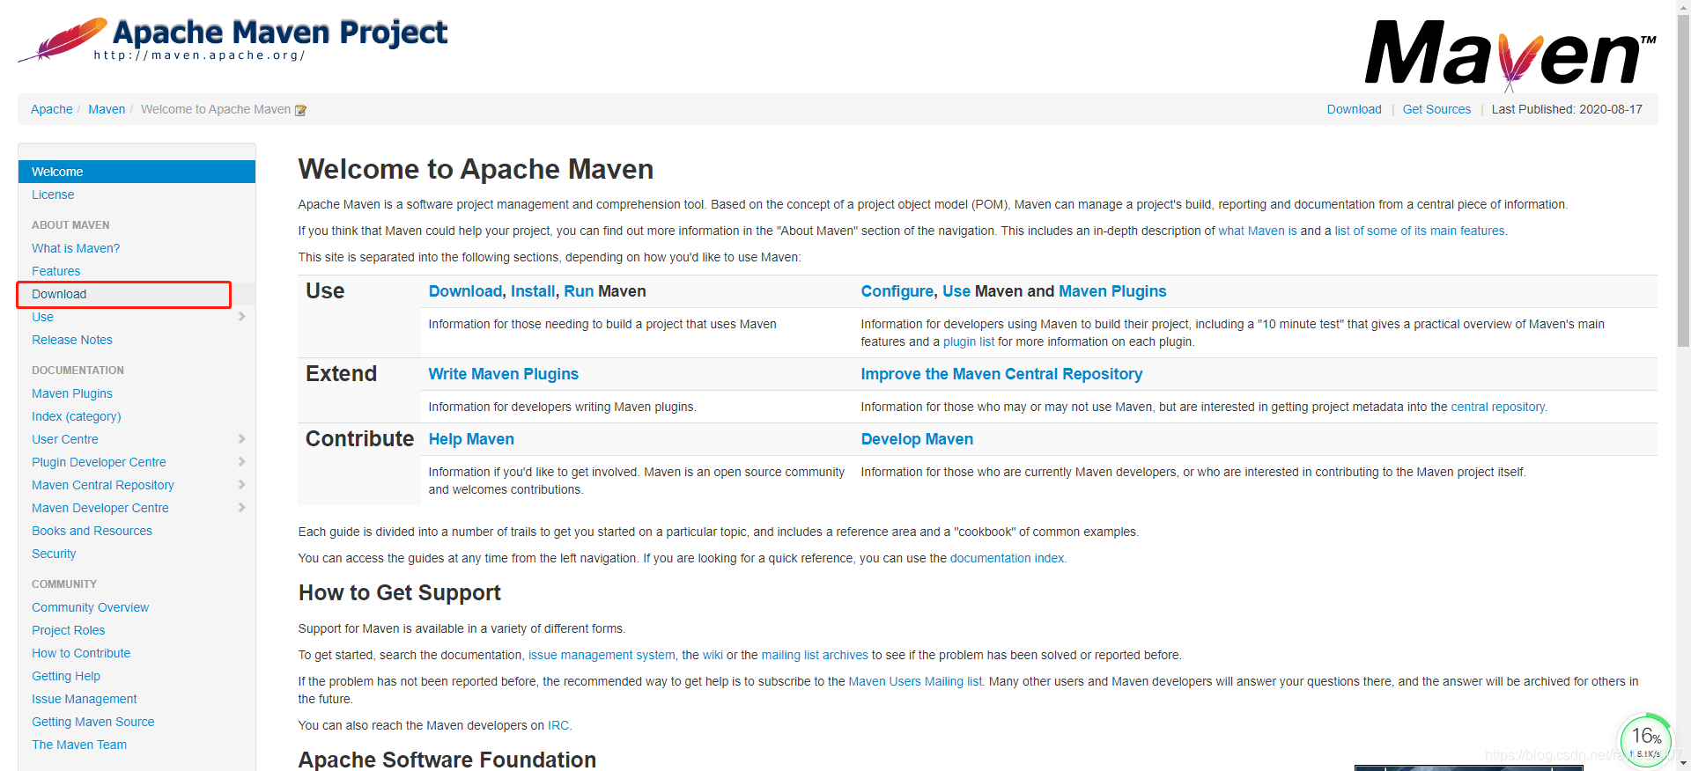Open The Maven Team in sidebar
Screen dimensions: 1691x771
[x=79, y=745]
